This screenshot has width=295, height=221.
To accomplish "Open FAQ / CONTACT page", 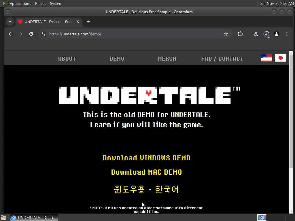I will tap(222, 59).
